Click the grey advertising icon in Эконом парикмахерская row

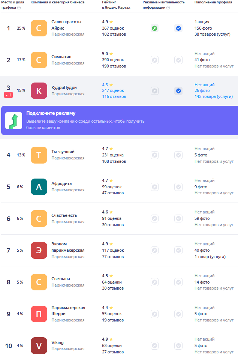pos(154,250)
